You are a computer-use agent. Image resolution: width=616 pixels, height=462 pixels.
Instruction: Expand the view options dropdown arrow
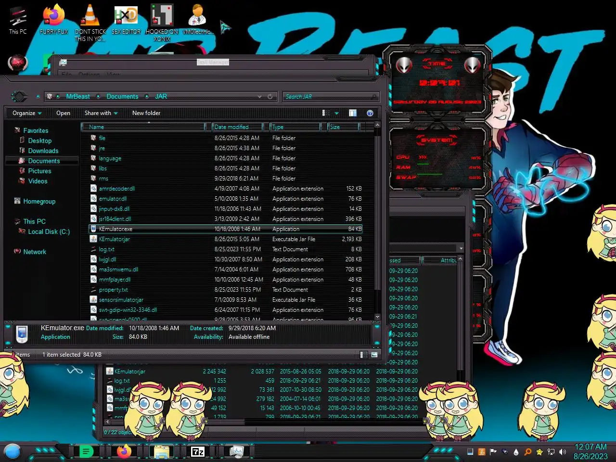click(x=336, y=113)
